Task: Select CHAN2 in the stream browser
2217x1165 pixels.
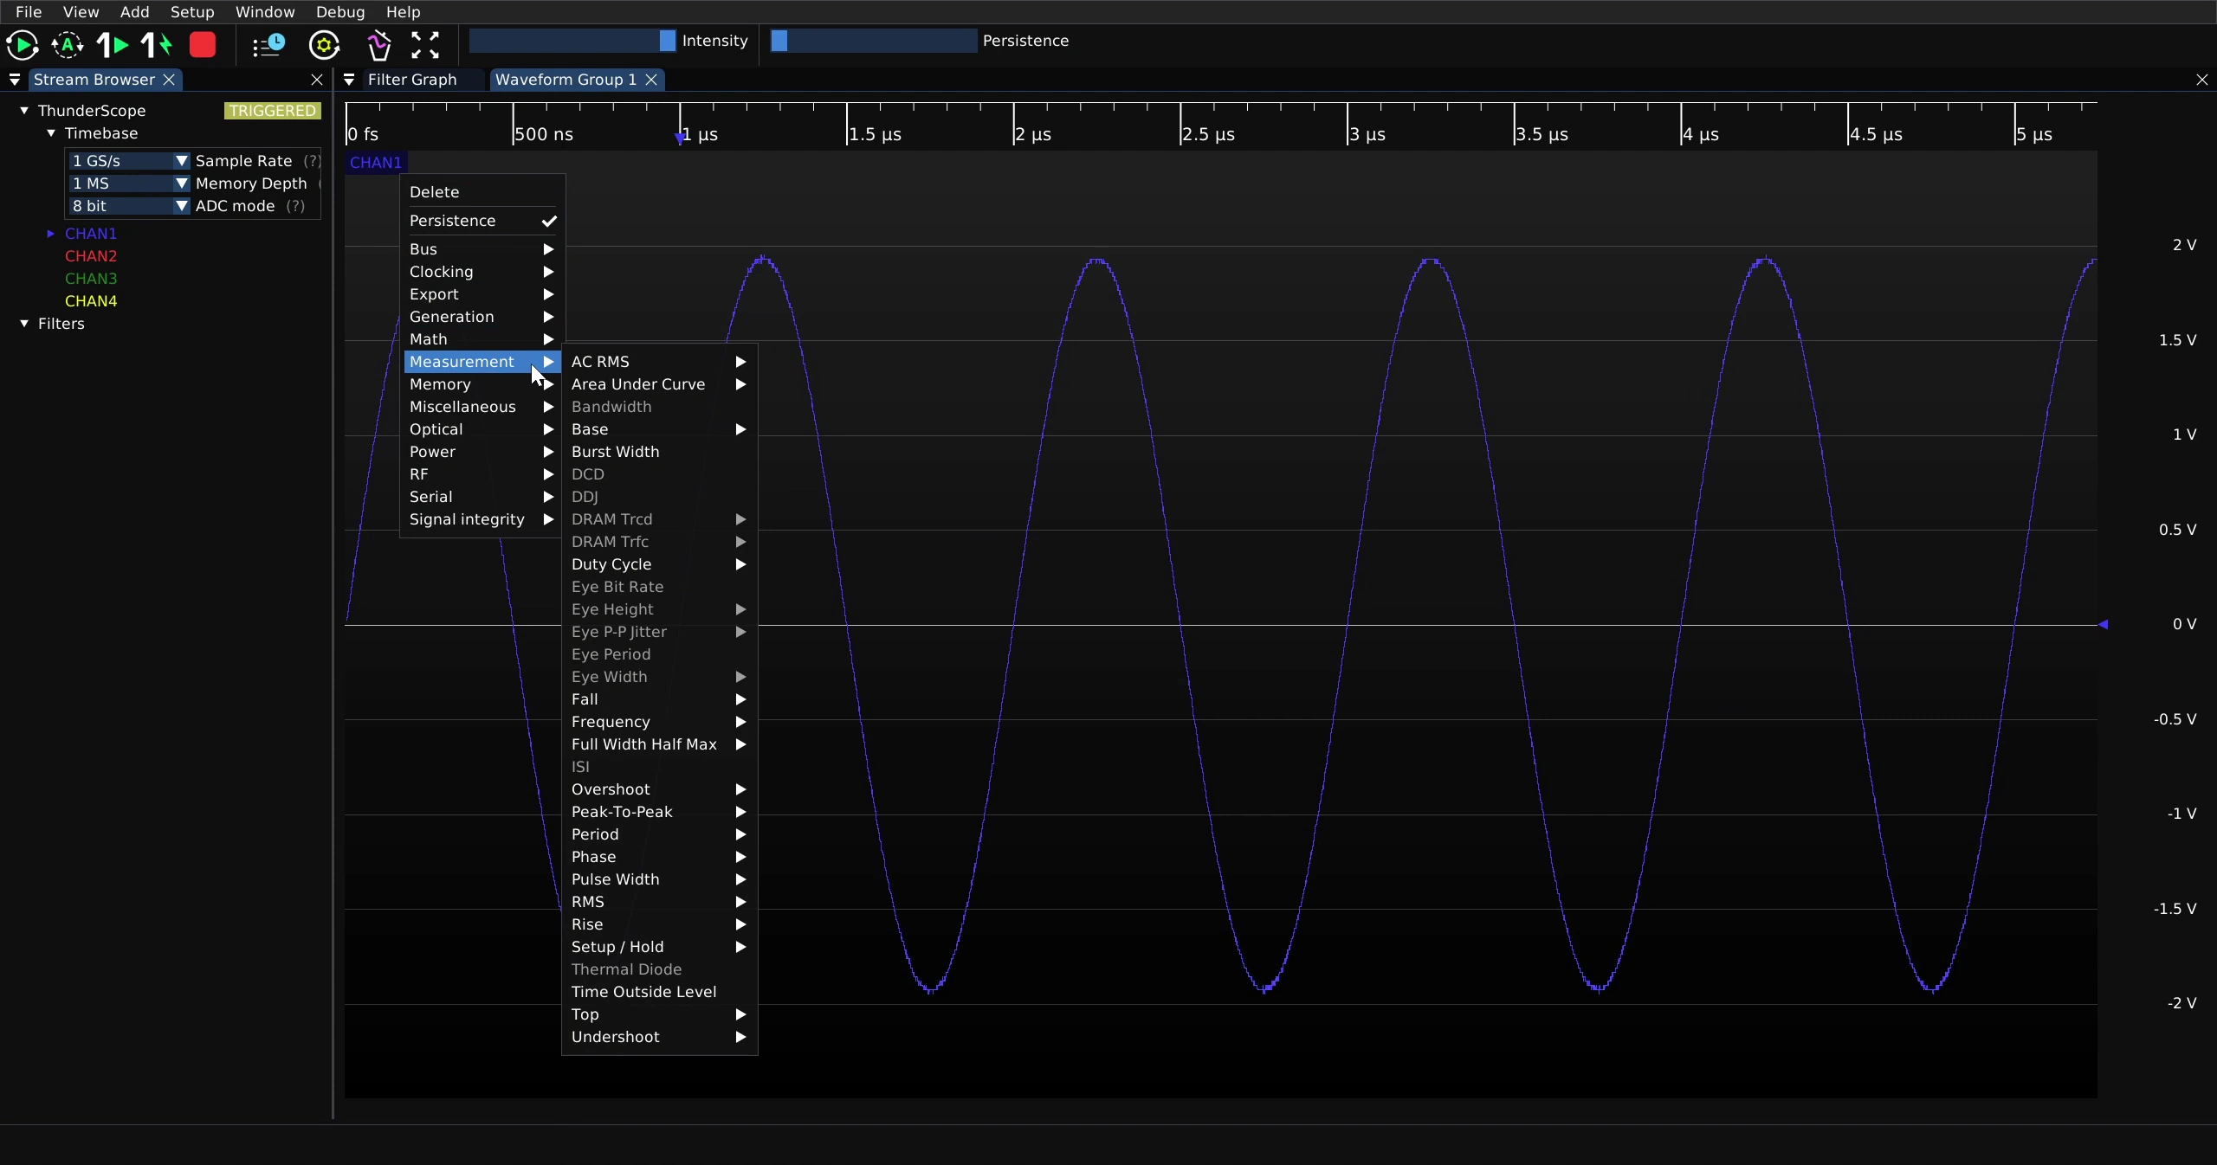Action: point(91,256)
